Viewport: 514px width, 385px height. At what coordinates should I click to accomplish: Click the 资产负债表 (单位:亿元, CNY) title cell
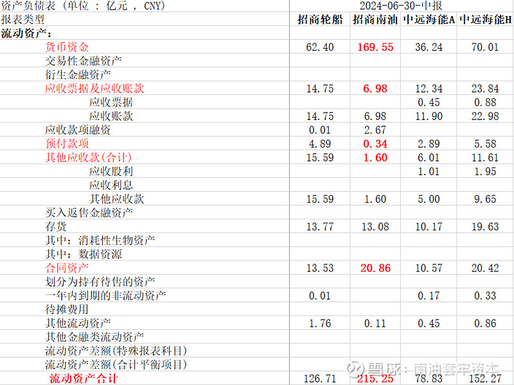click(84, 6)
